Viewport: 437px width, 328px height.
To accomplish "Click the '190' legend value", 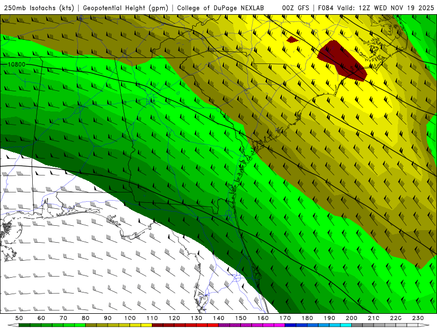I will pyautogui.click(x=329, y=318).
